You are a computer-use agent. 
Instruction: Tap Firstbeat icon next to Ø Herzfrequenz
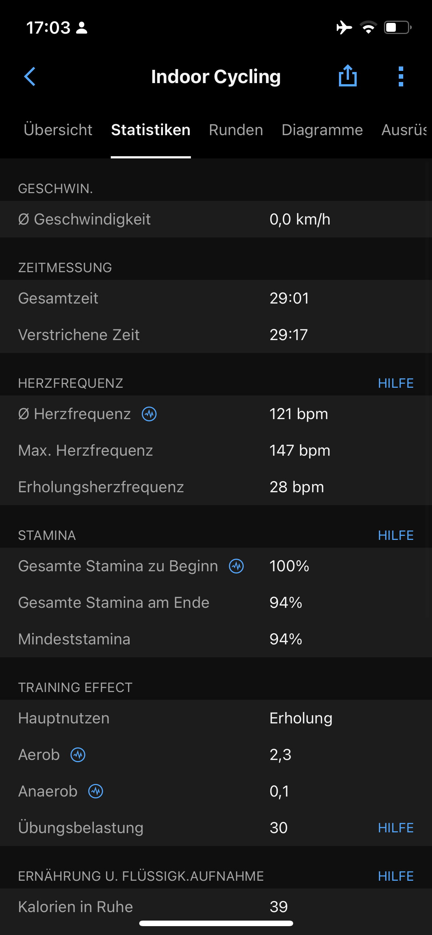[149, 414]
